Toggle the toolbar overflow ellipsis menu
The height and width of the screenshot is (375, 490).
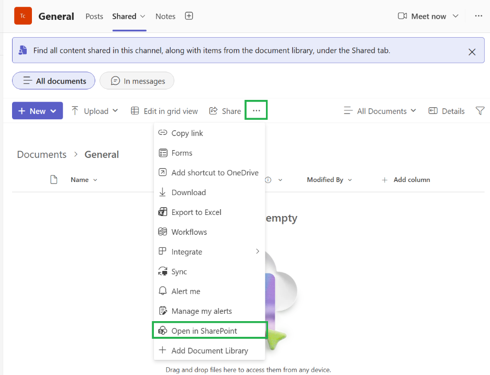click(256, 110)
